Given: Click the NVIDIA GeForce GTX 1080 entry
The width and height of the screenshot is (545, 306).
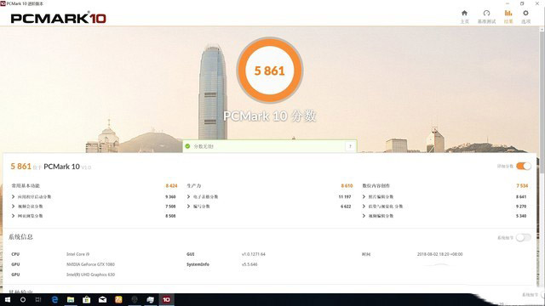Looking at the screenshot, I should [x=90, y=264].
